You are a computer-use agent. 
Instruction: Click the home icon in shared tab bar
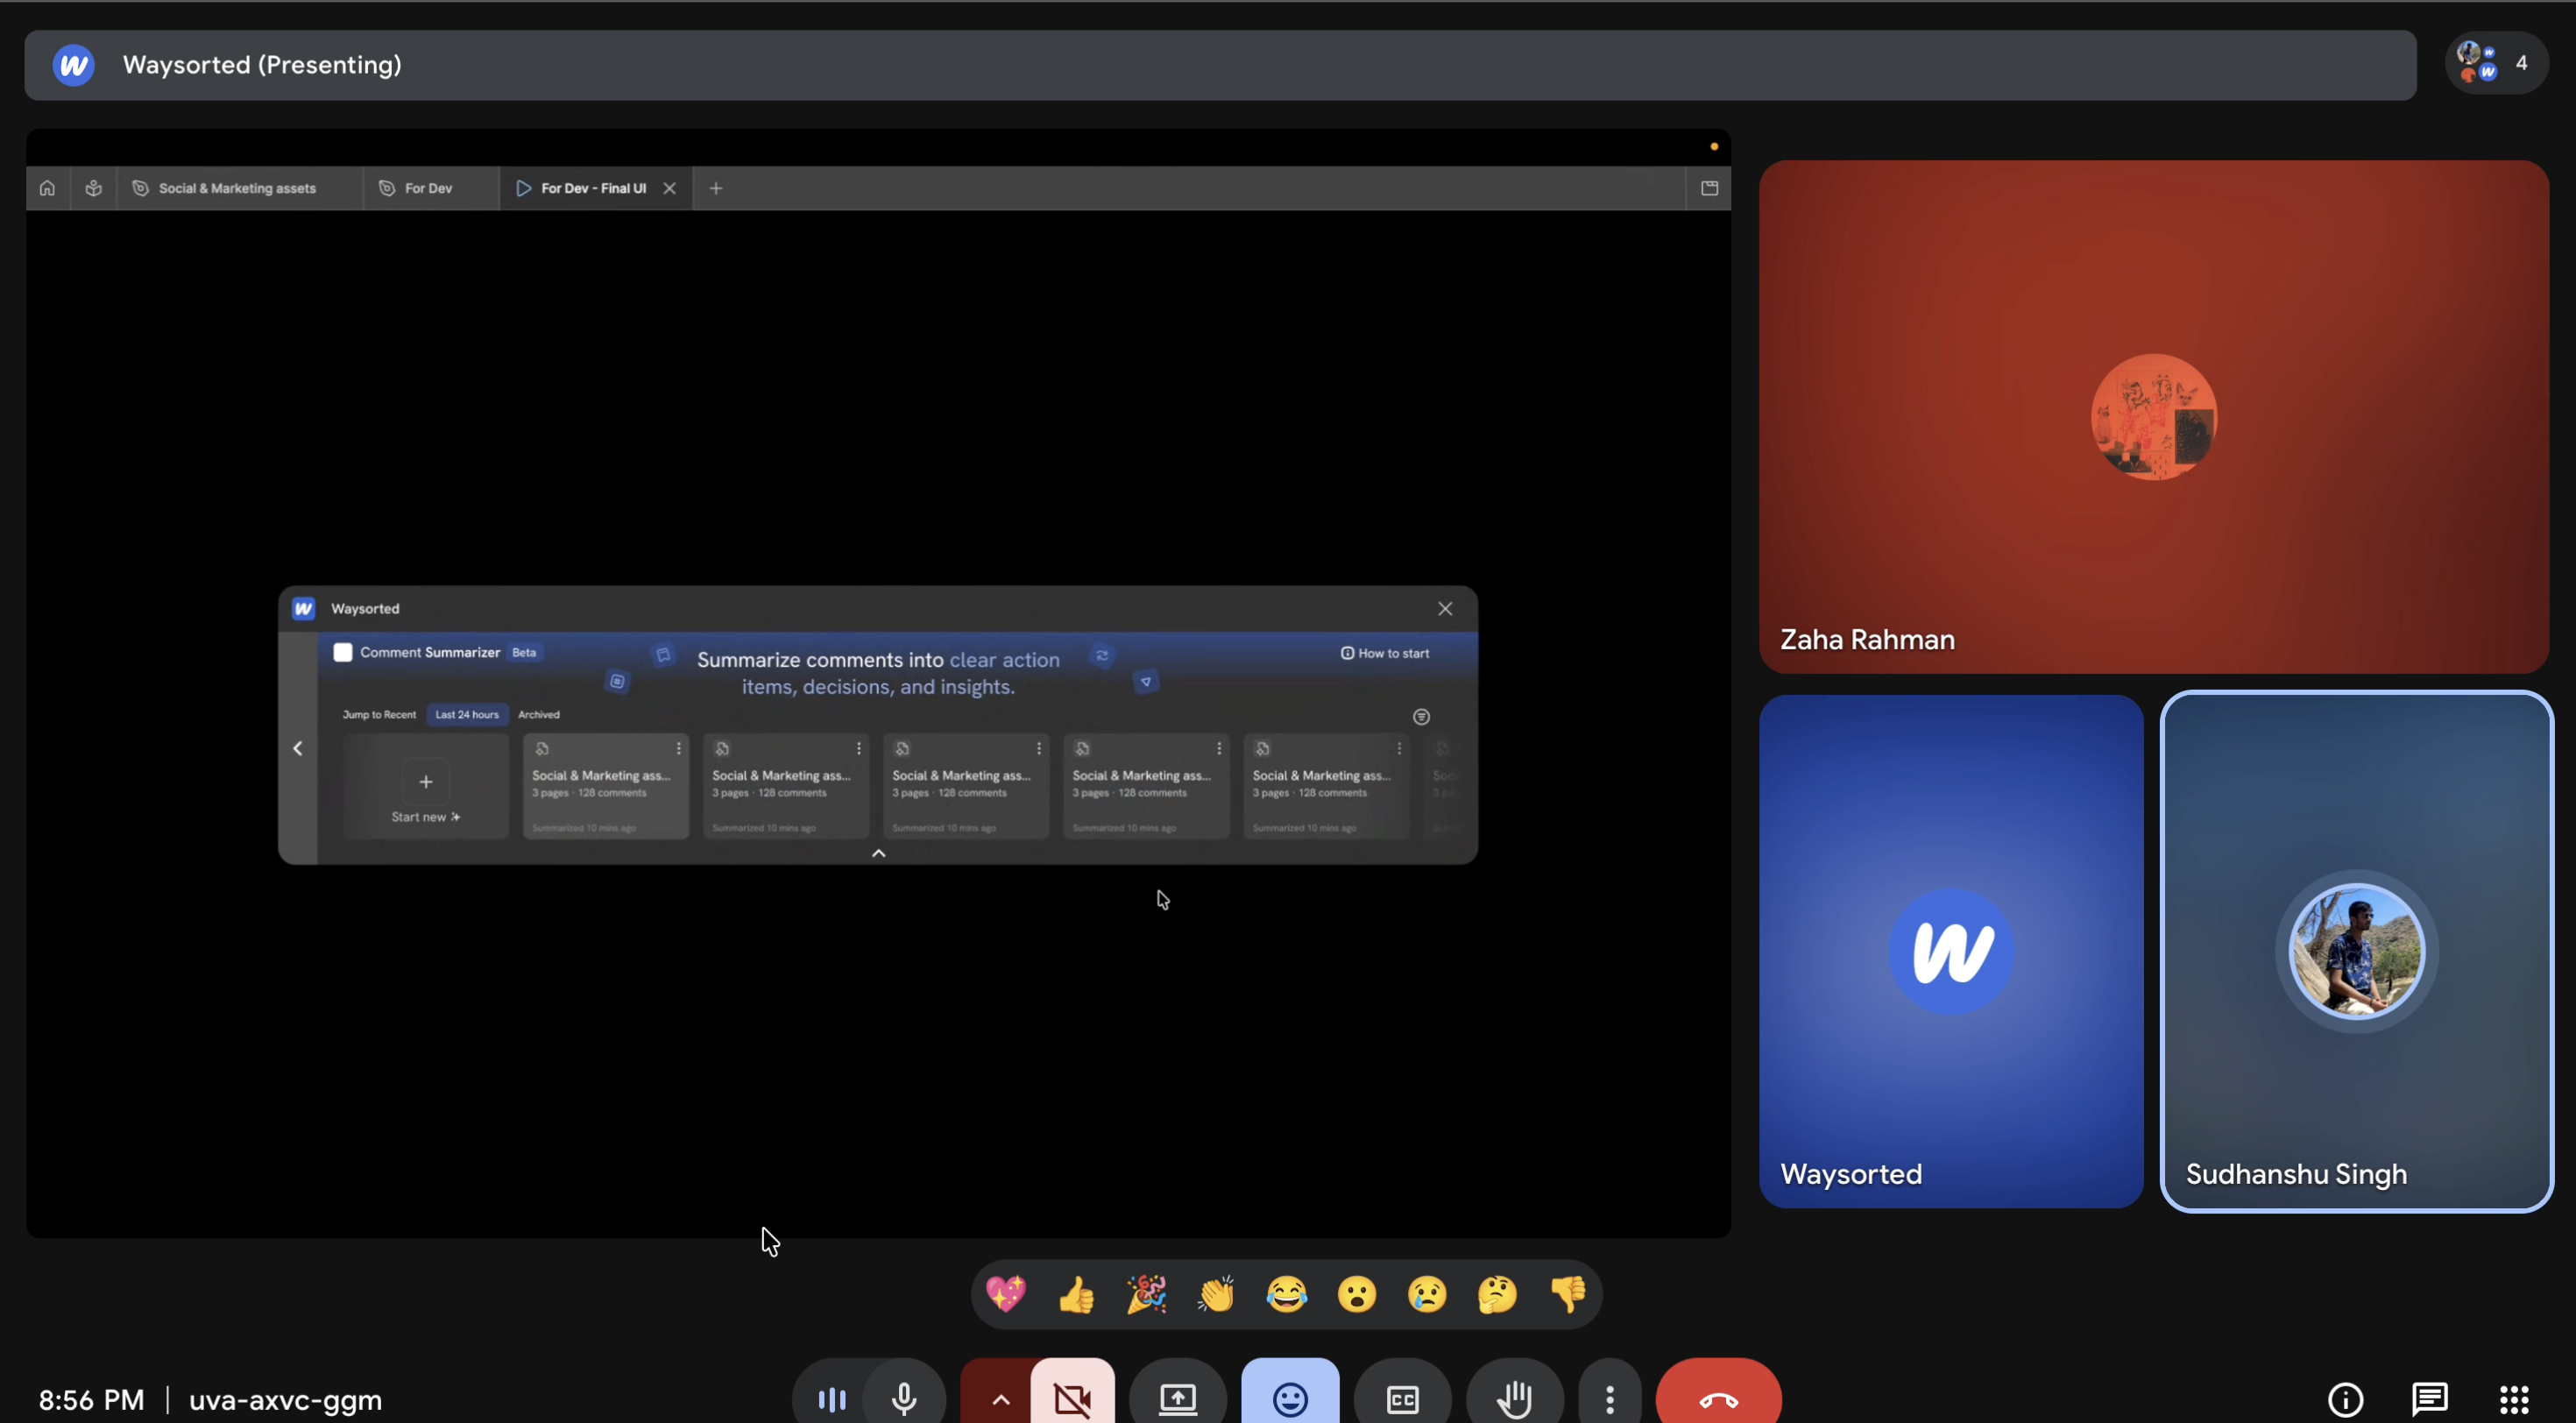click(47, 188)
